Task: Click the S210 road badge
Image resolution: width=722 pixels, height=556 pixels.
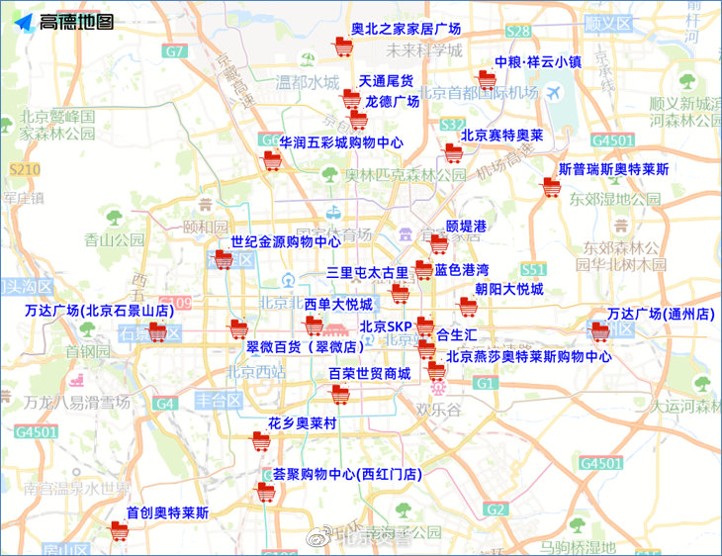Action: point(25,169)
